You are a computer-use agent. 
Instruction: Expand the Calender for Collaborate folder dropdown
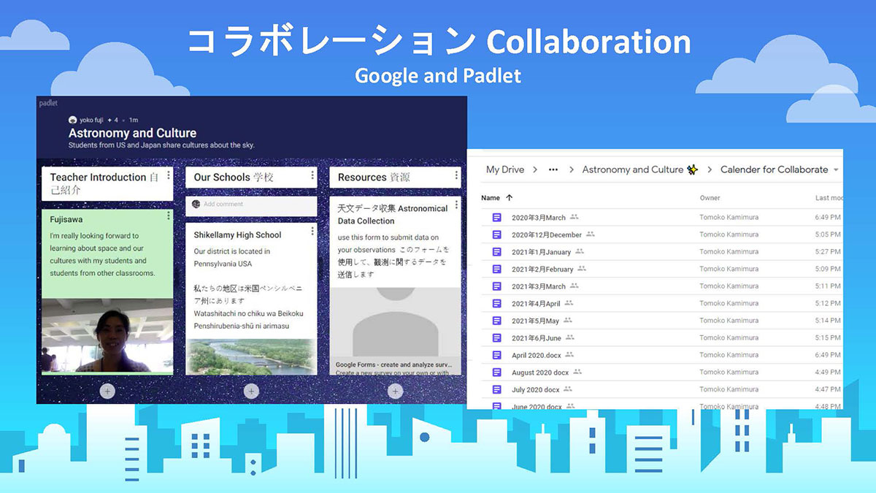(x=835, y=169)
